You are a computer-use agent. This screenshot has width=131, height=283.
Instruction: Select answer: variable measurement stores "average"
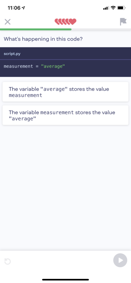(x=65, y=115)
